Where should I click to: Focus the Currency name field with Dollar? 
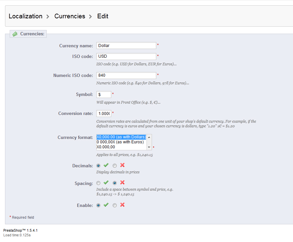click(x=126, y=46)
